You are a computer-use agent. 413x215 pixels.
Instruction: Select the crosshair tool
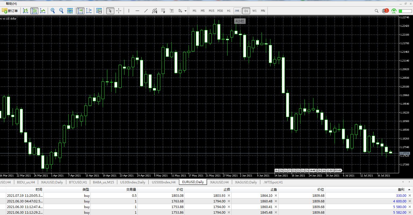[119, 11]
